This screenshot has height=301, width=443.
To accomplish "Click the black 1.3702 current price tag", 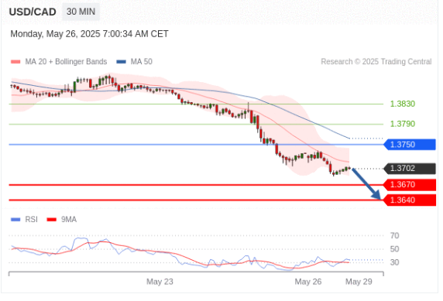I will 410,169.
